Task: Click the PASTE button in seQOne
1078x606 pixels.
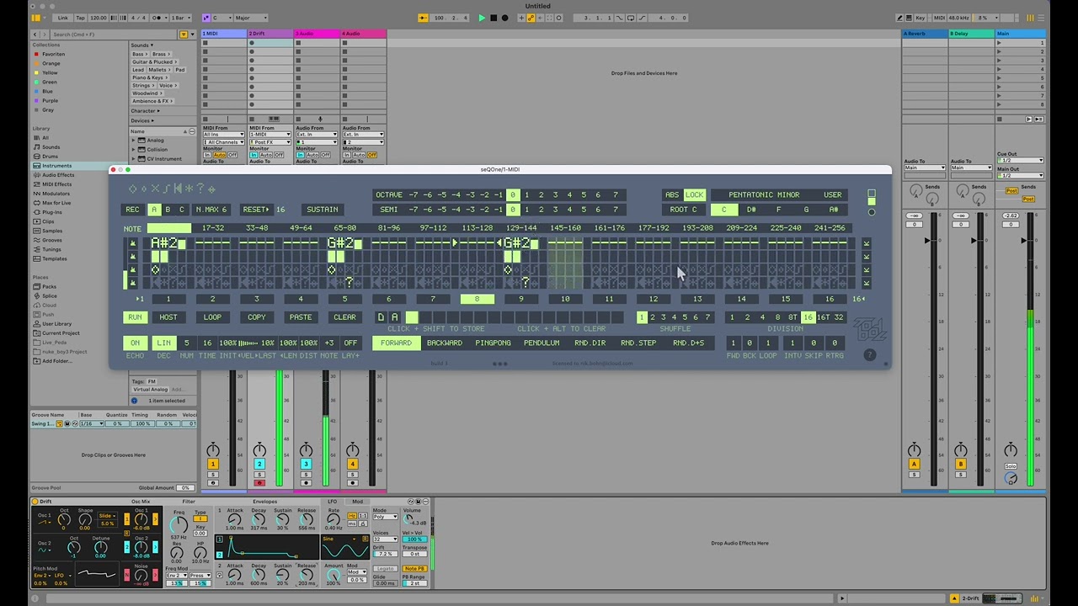Action: pyautogui.click(x=301, y=317)
